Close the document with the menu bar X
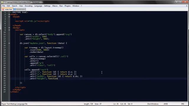This screenshot has height=106, width=189. [187, 6]
